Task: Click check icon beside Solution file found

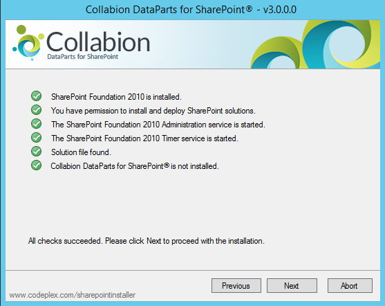Action: (37, 152)
